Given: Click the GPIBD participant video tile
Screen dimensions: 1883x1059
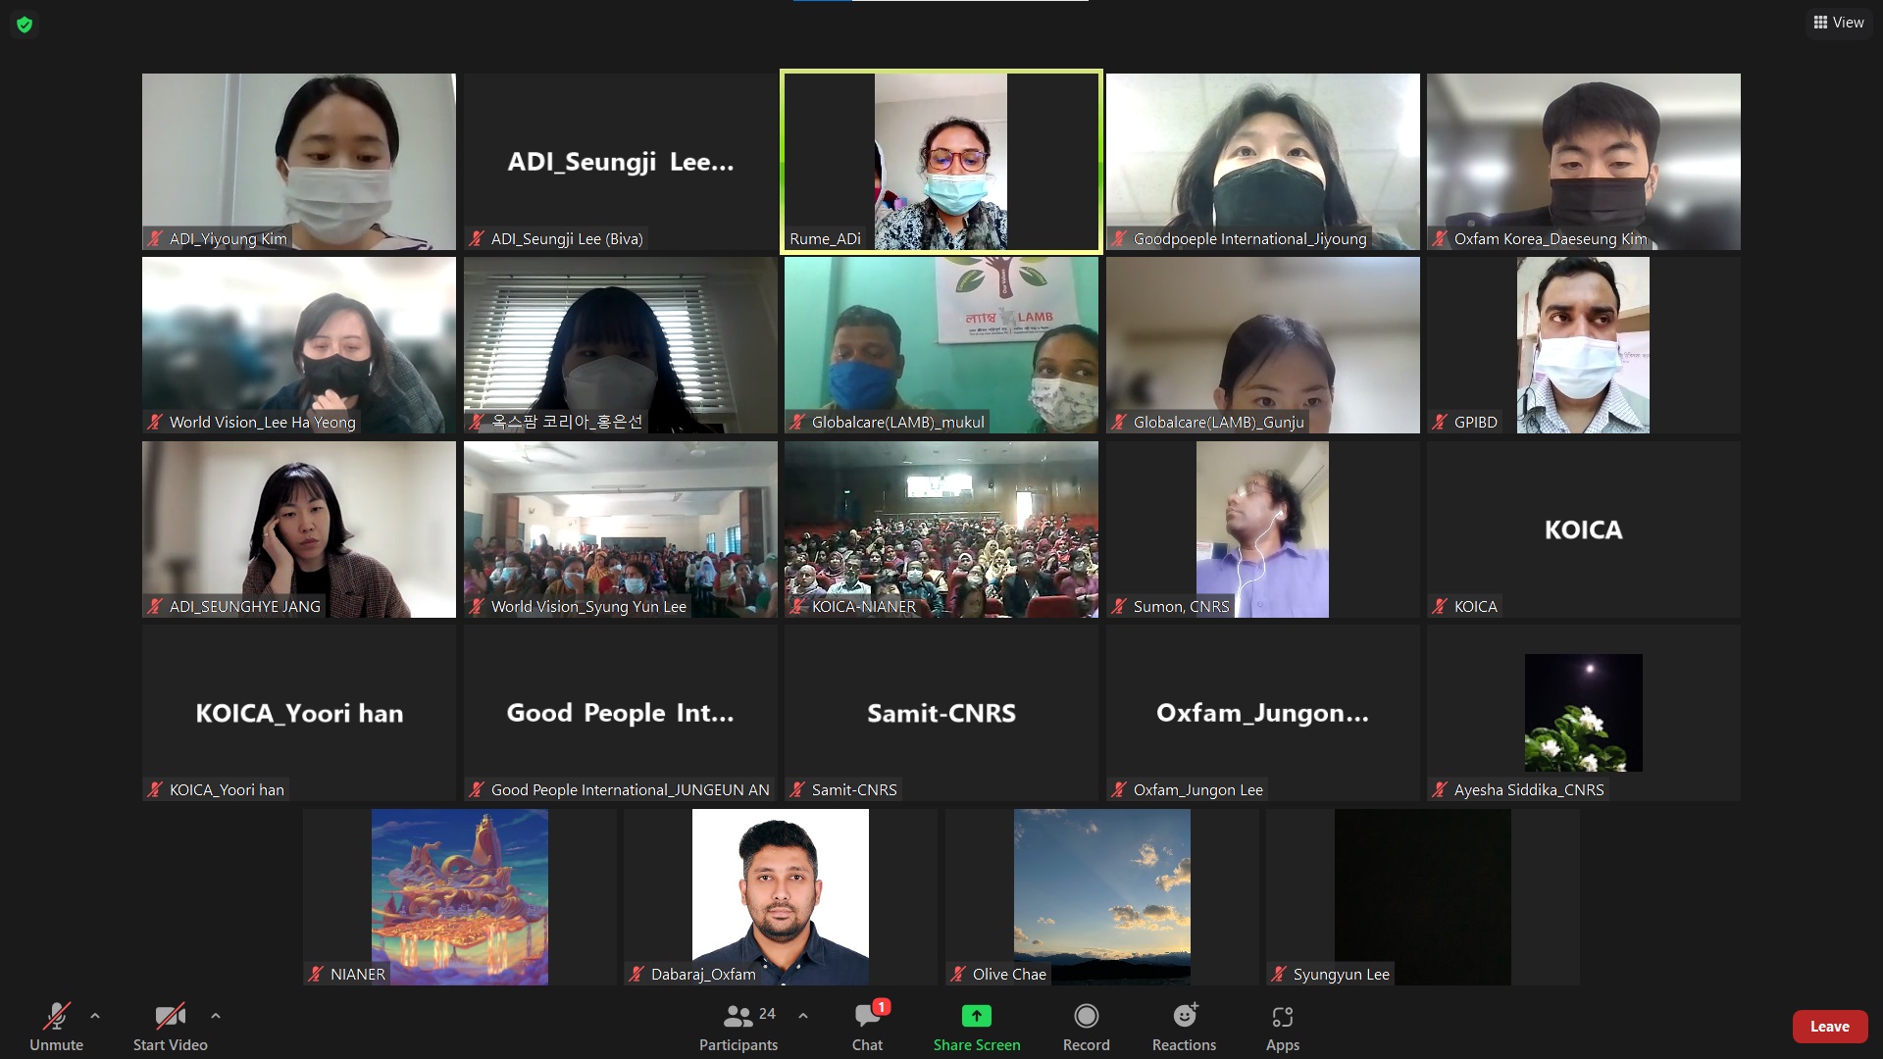Looking at the screenshot, I should click(x=1583, y=345).
